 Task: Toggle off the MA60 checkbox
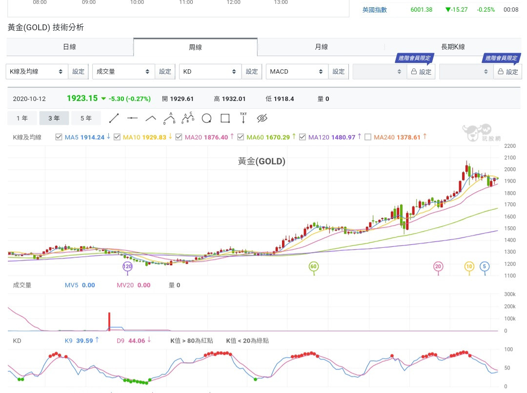(x=241, y=137)
